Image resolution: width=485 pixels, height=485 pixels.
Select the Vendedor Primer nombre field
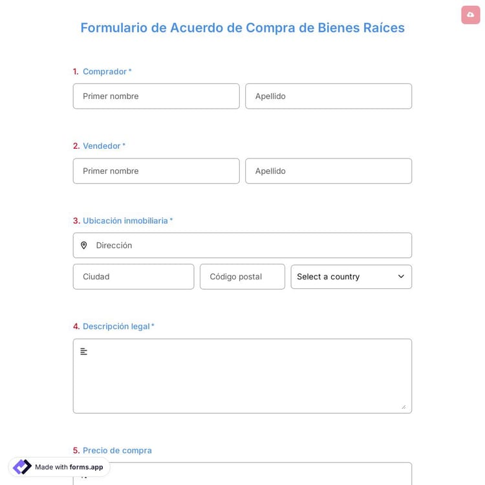[x=156, y=171]
